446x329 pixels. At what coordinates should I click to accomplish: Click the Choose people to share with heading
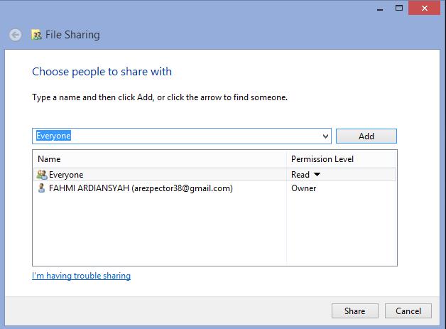(x=102, y=72)
